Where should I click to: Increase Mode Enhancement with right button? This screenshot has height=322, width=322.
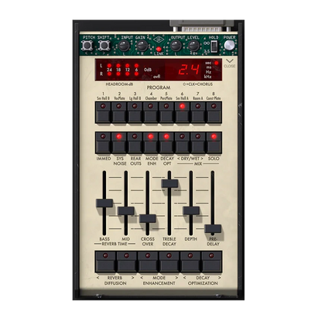(169, 262)
